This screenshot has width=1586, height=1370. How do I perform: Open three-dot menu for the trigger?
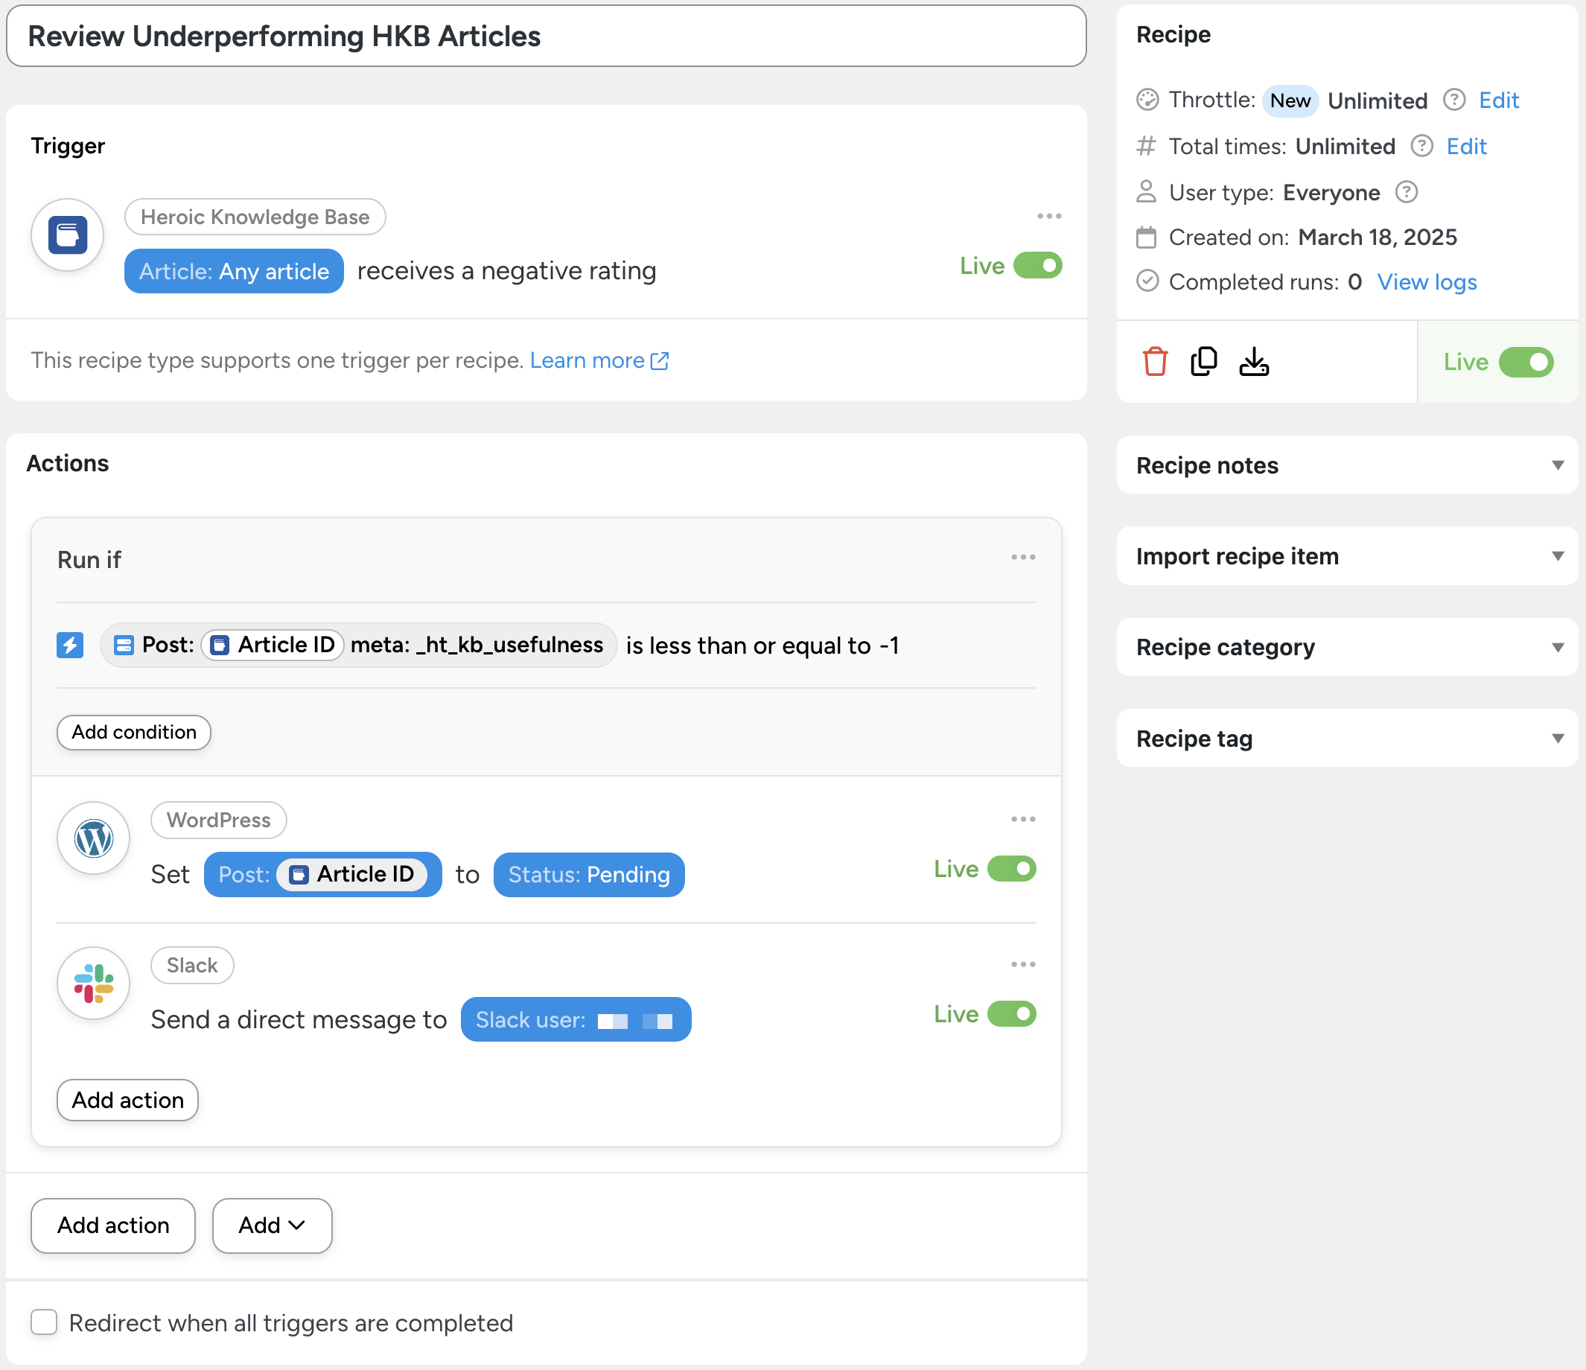(1048, 217)
